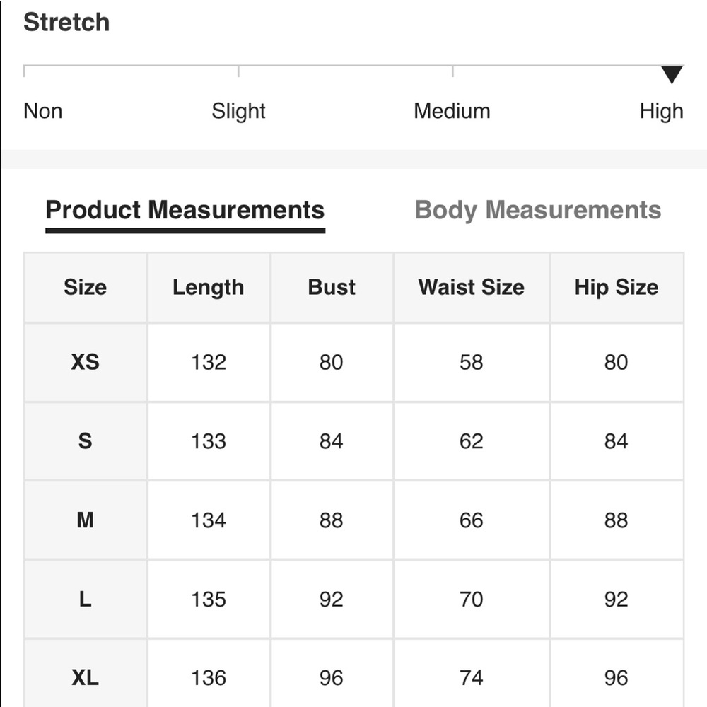
Task: Click the Stretch section heading
Action: coord(66,22)
